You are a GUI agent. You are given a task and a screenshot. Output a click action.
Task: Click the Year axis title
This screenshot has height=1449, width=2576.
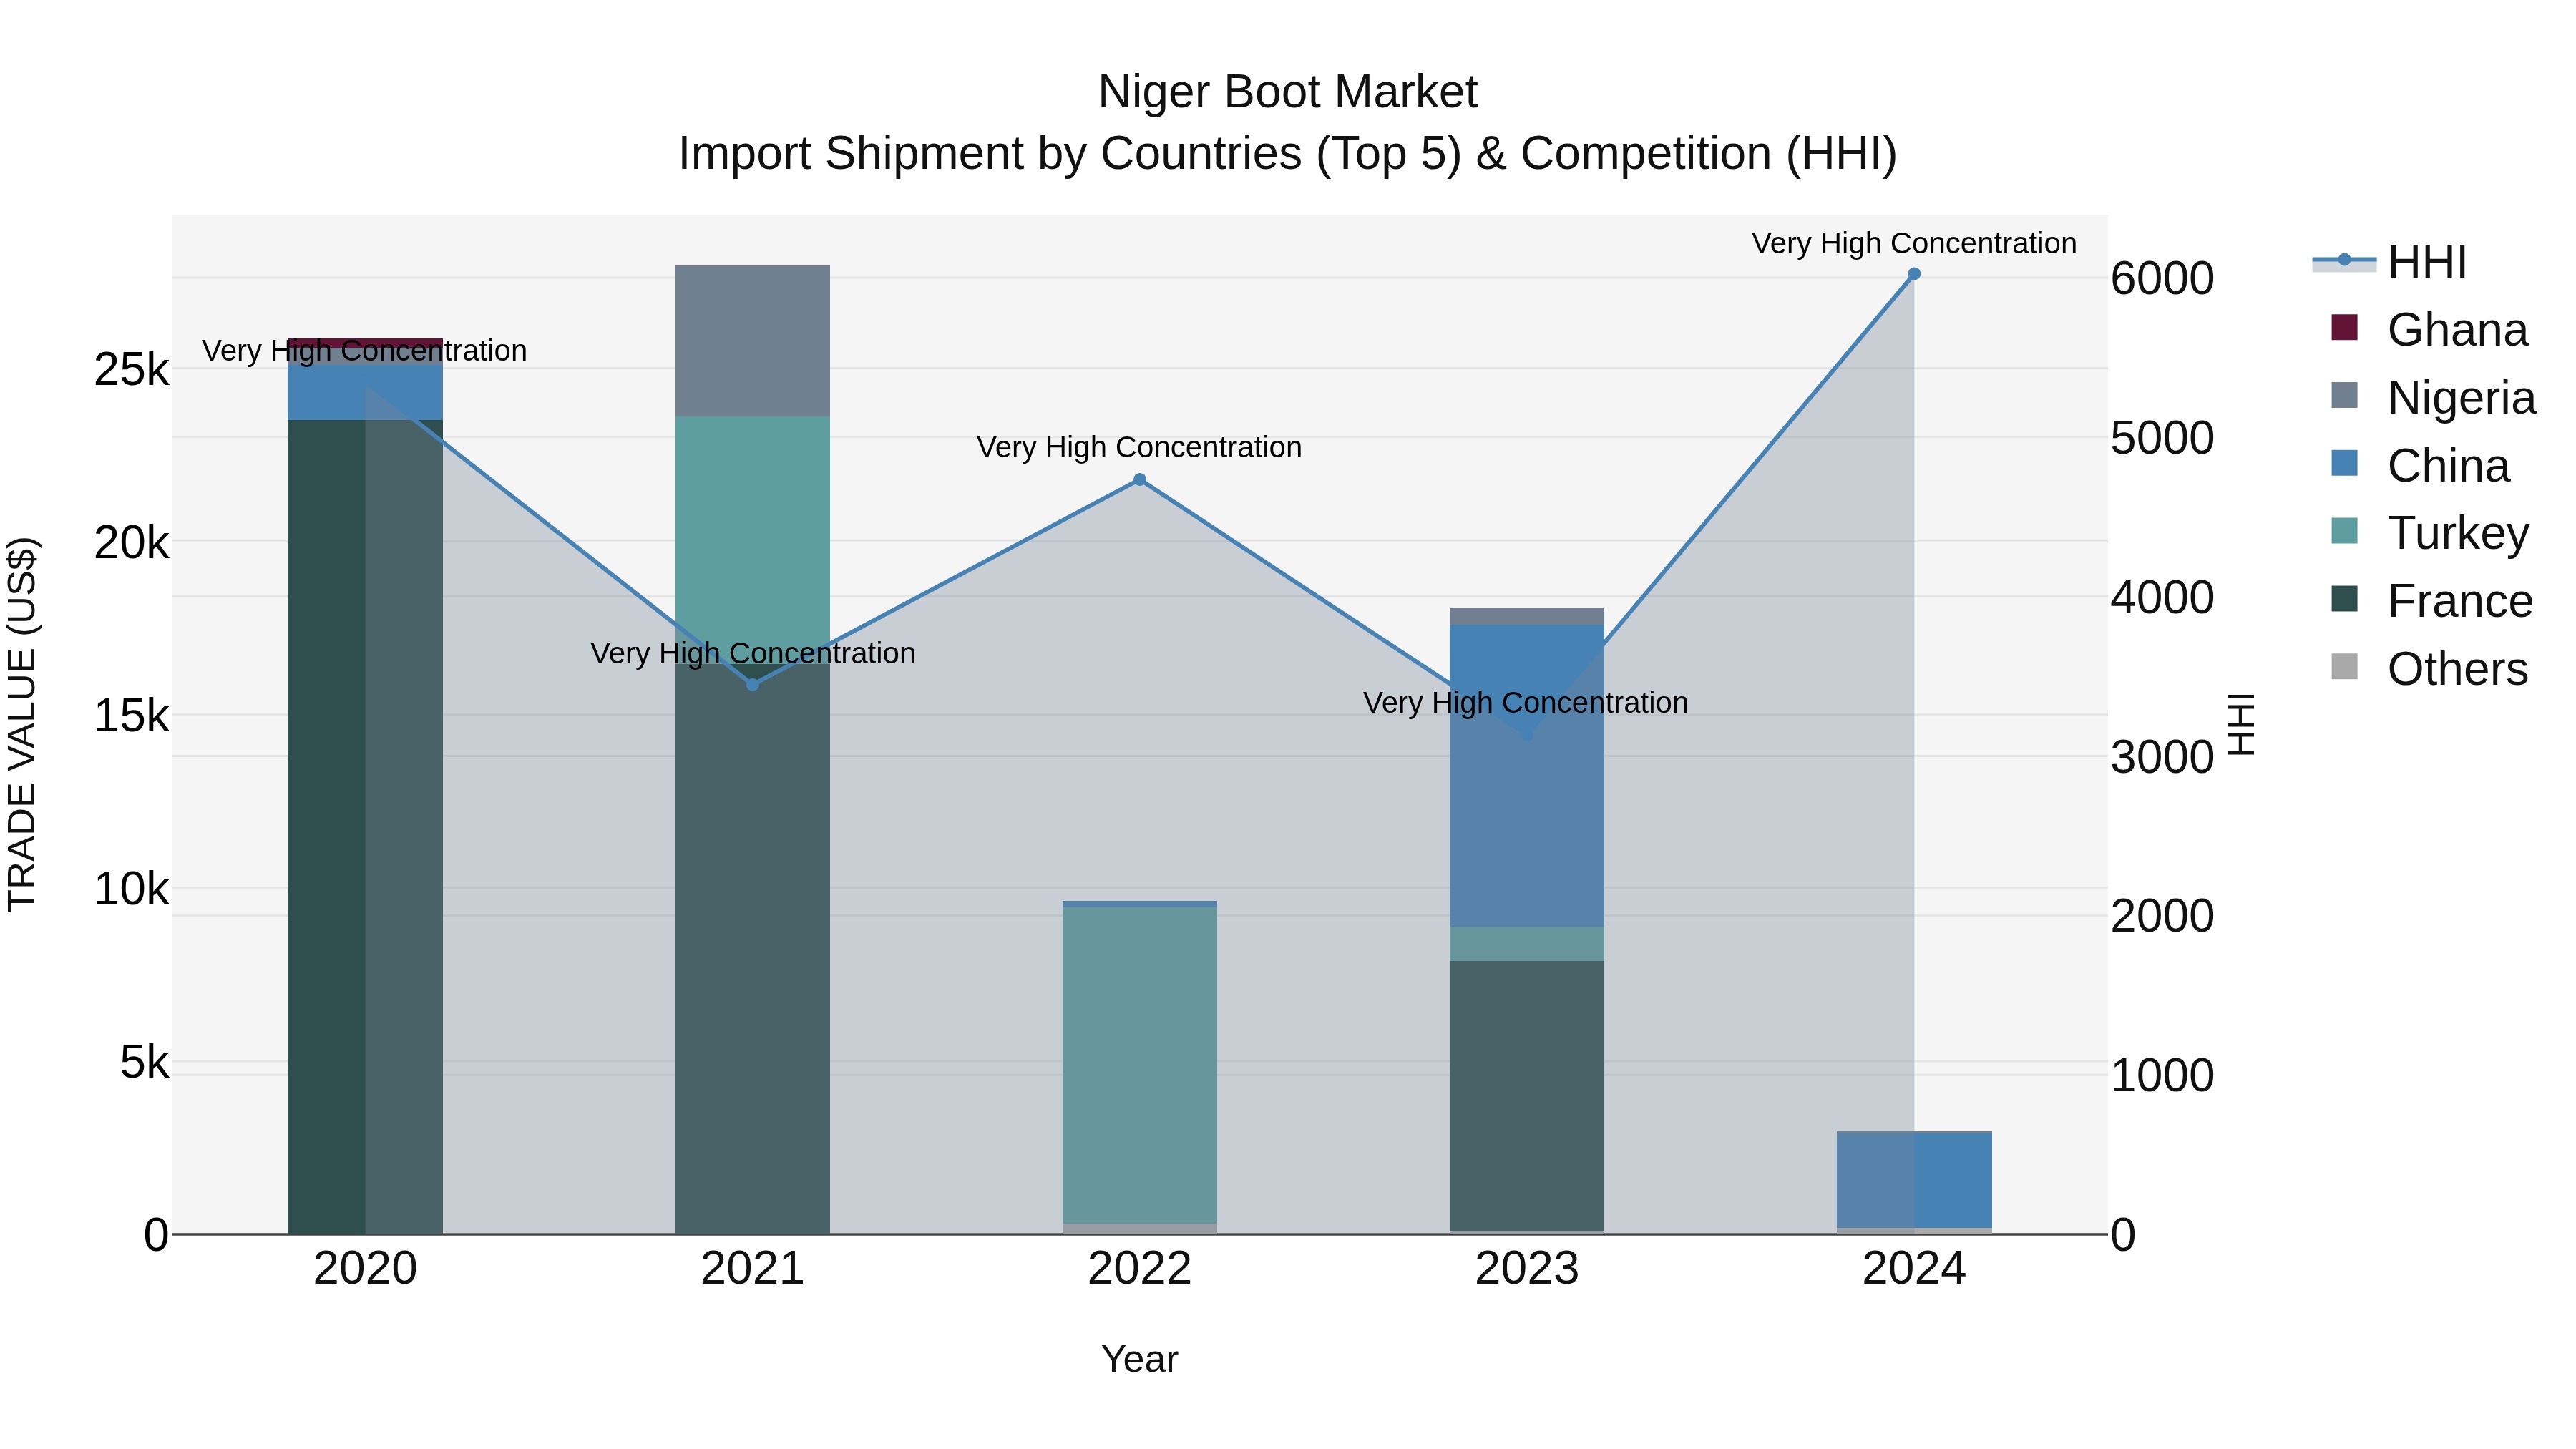1139,1359
